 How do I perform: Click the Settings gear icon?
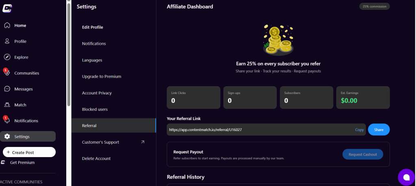[x=7, y=137]
